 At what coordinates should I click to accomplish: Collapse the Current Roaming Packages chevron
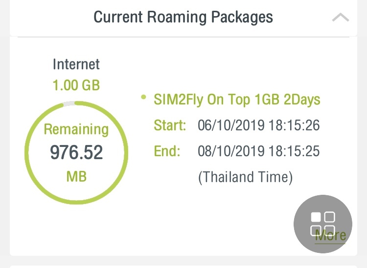tap(340, 18)
